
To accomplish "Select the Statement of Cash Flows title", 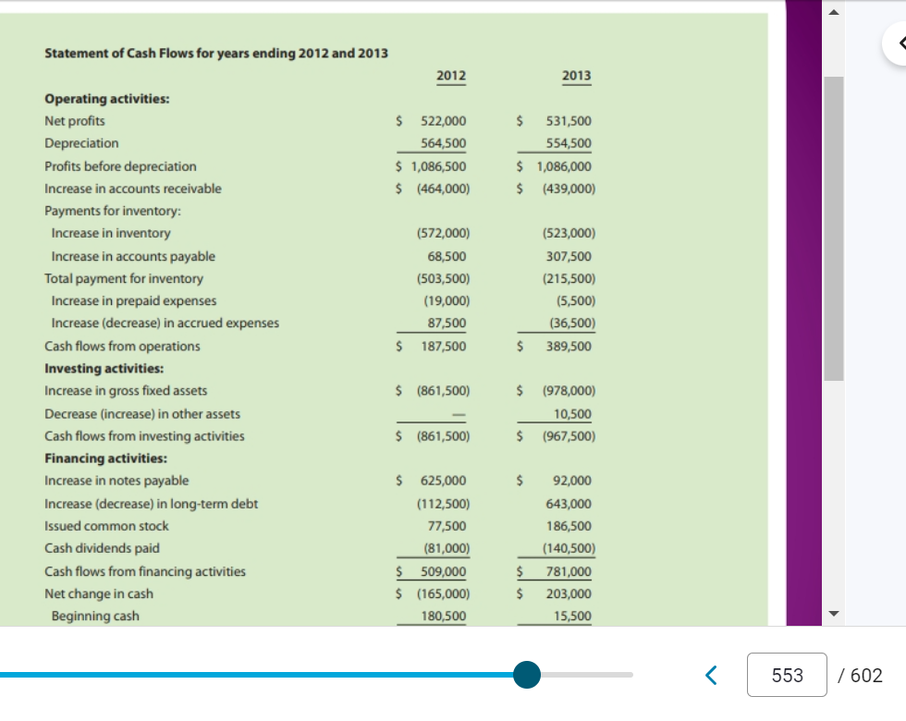I will pyautogui.click(x=216, y=53).
